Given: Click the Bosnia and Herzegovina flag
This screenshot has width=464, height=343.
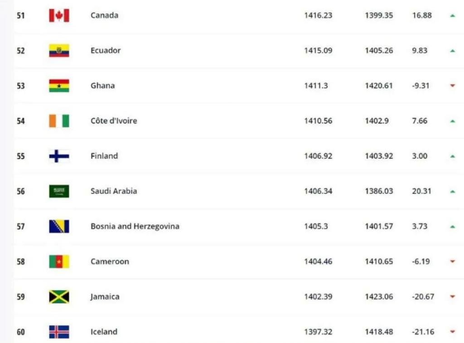Looking at the screenshot, I should pyautogui.click(x=59, y=227).
